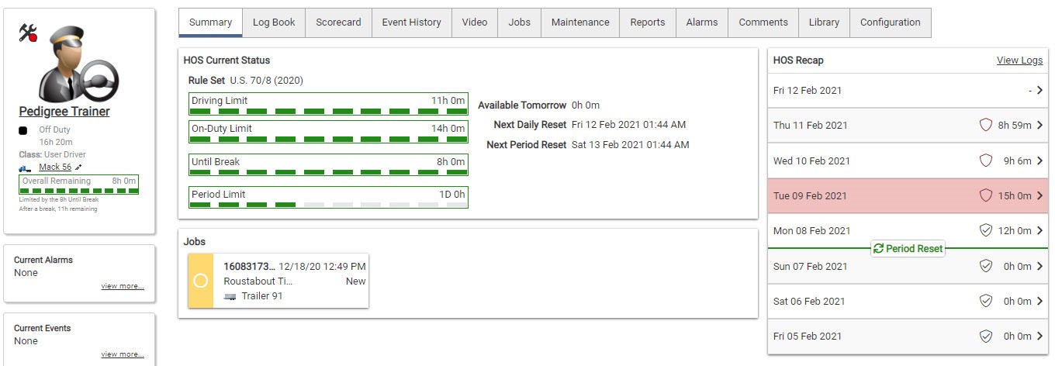The image size is (1055, 366).
Task: Expand the Sat 06 Feb 2021 row chevron
Action: click(x=1039, y=302)
